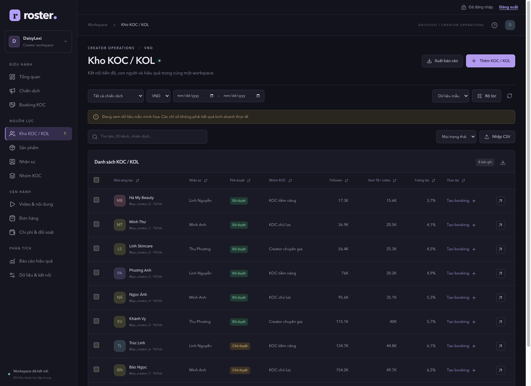Open the Tất cả chiến dịch dropdown
This screenshot has height=386, width=531.
click(116, 96)
